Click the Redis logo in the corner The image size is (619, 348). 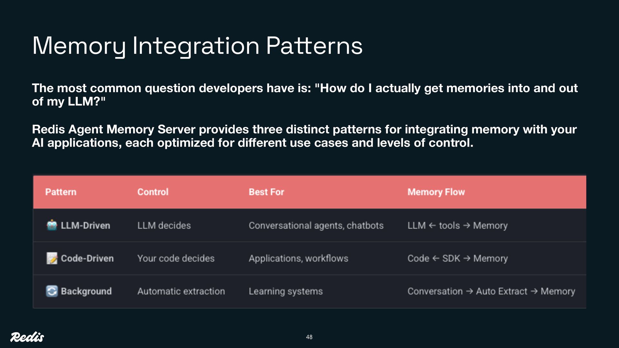(x=27, y=337)
